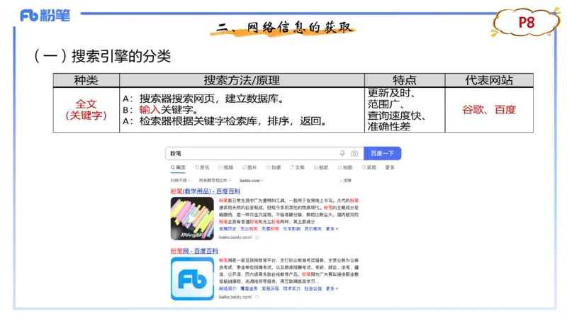Click the camera image search icon
567x319 pixels.
click(x=354, y=153)
